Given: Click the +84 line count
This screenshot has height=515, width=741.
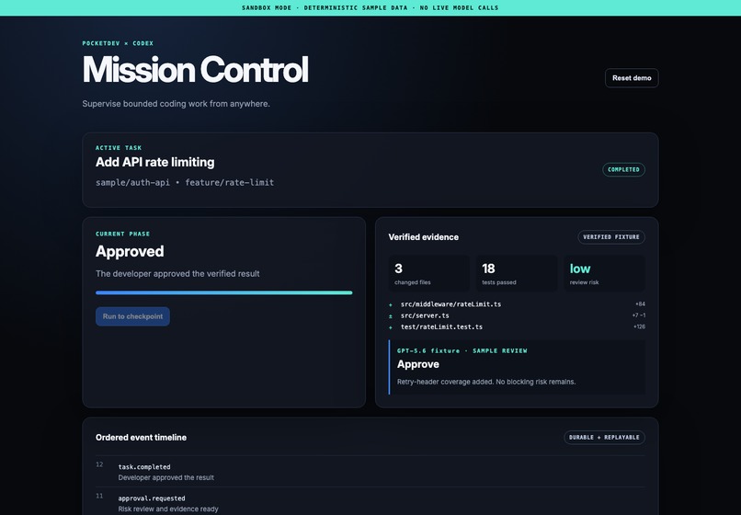Looking at the screenshot, I should (641, 304).
